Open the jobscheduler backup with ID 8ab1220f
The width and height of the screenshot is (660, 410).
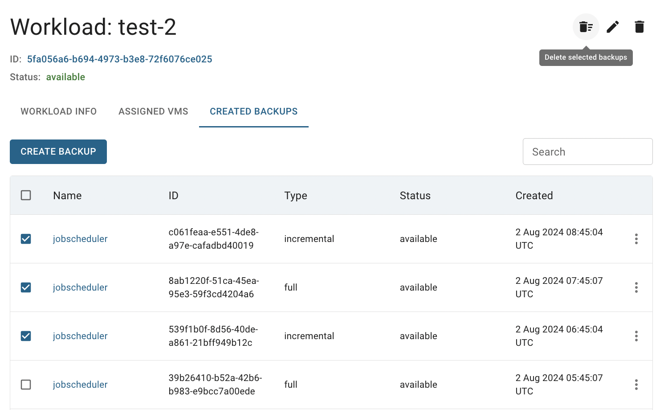coord(80,287)
